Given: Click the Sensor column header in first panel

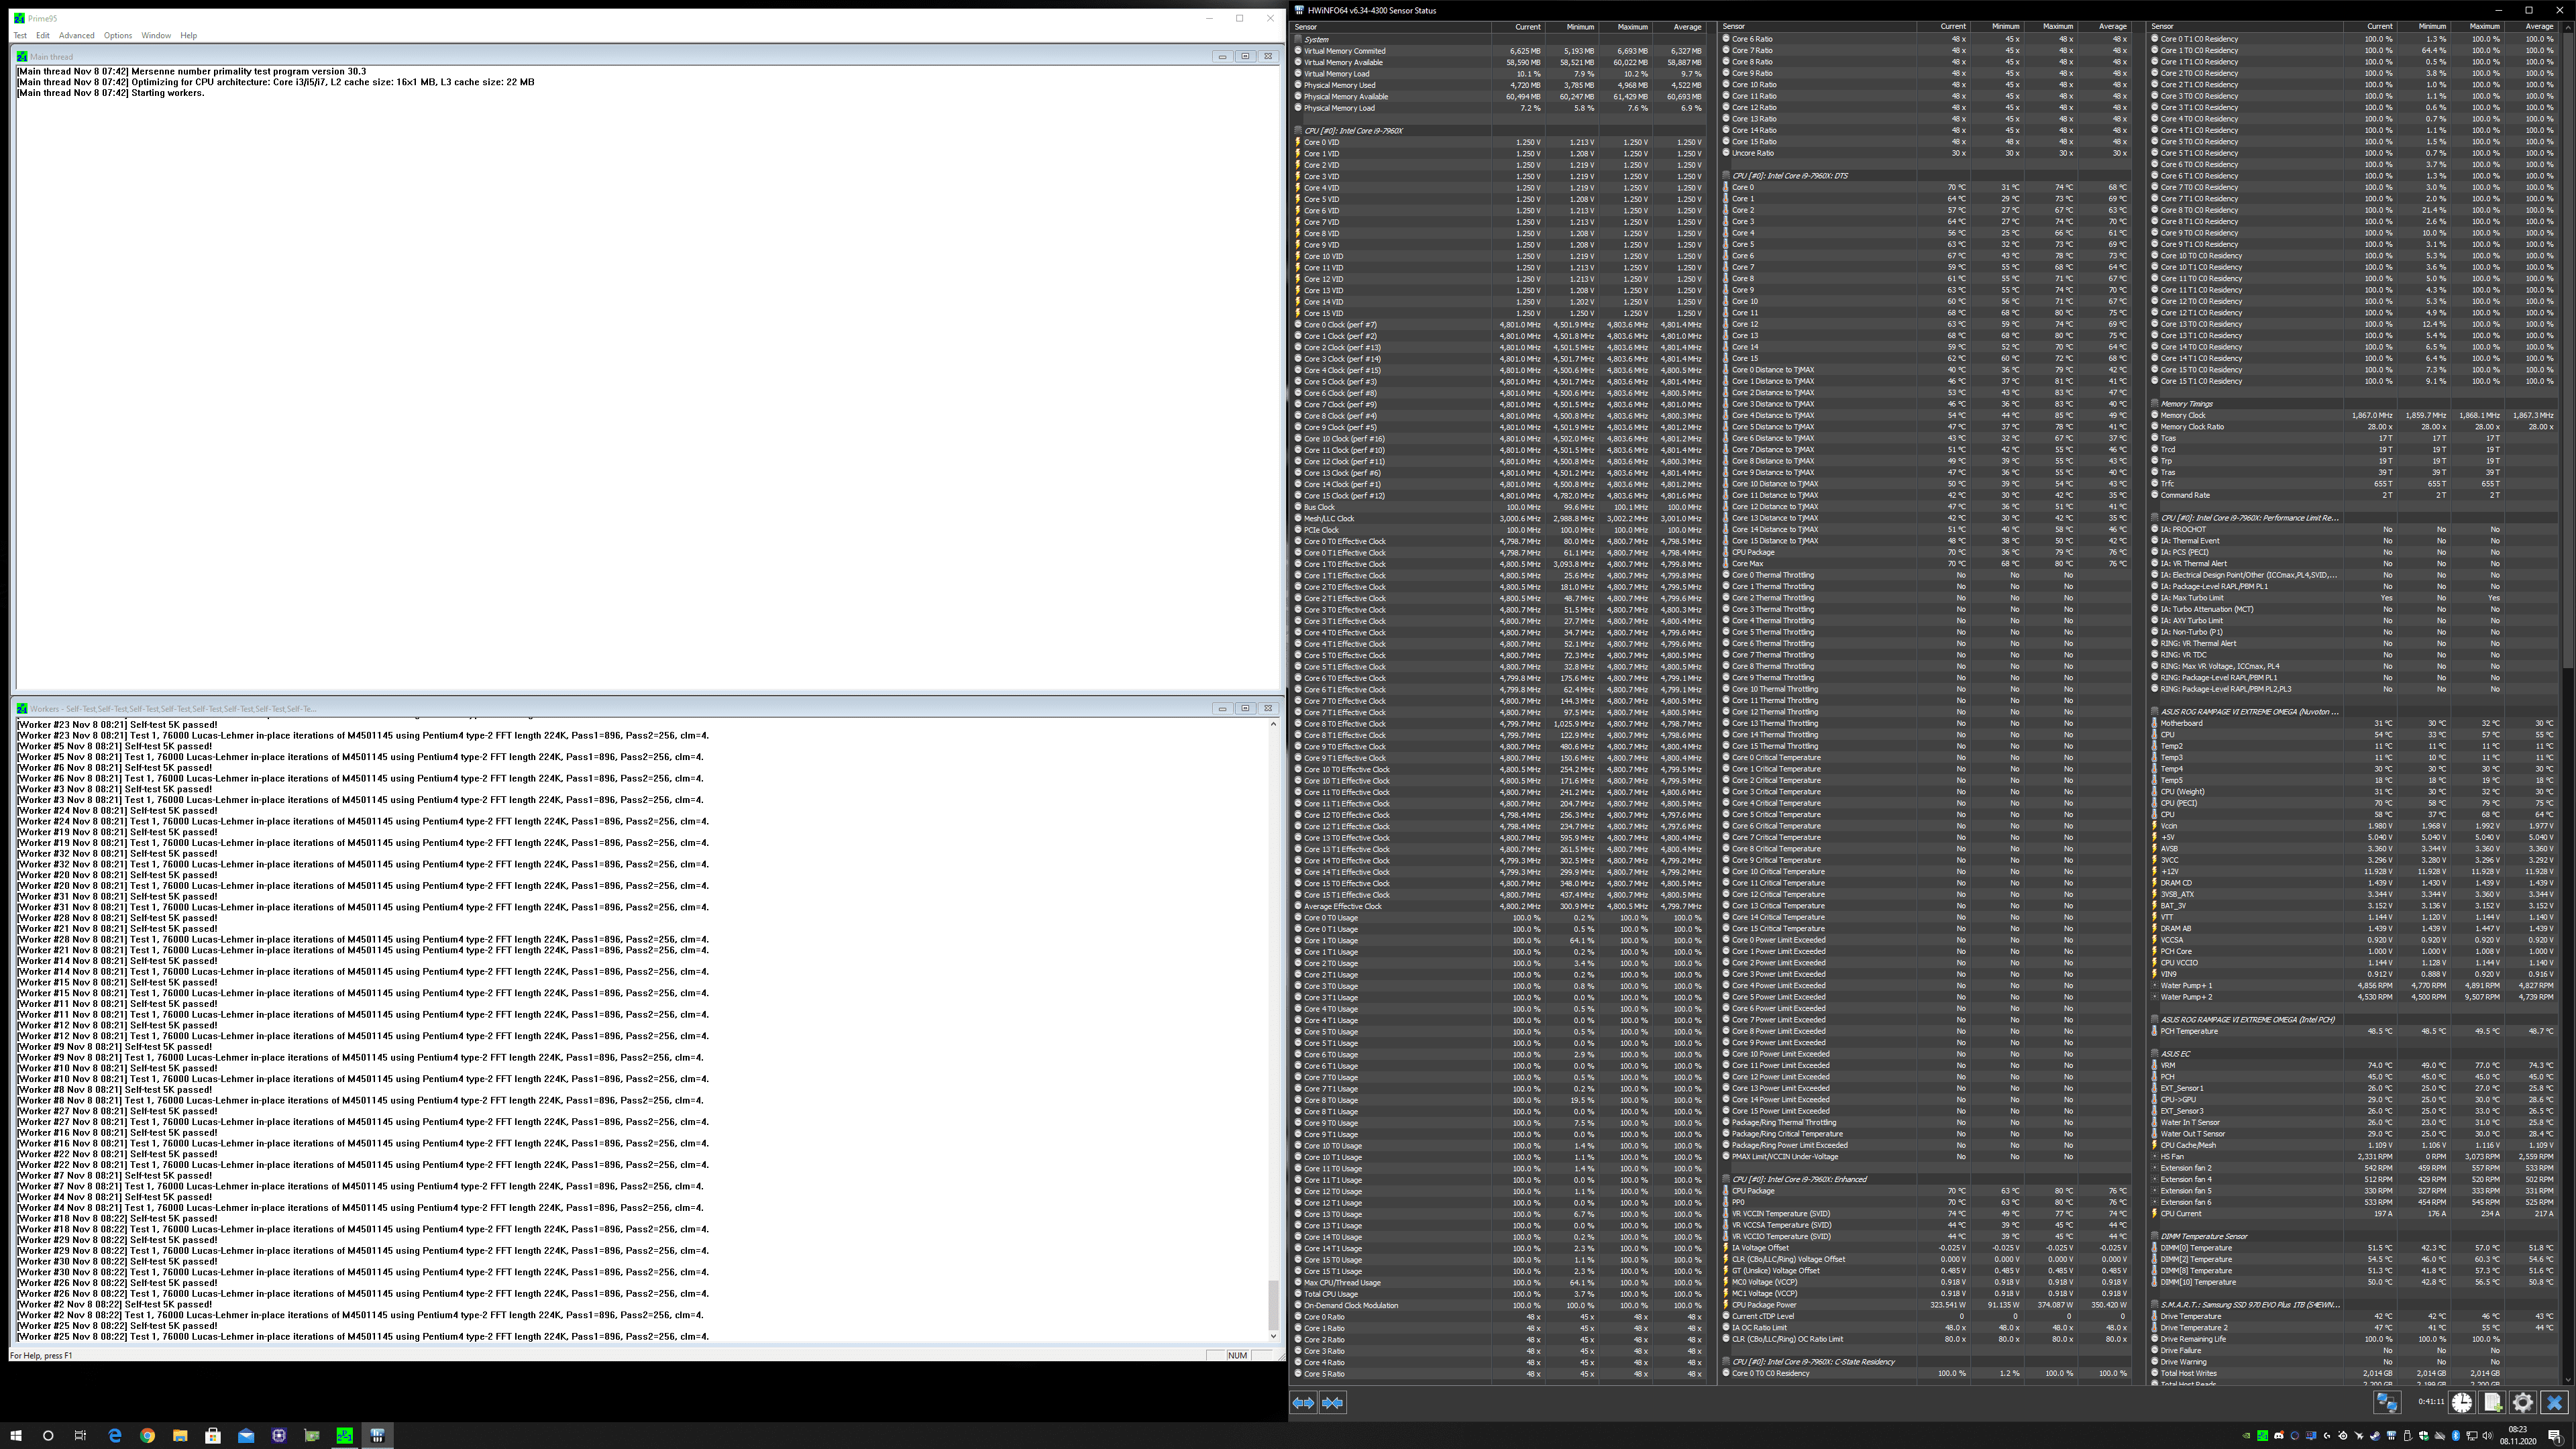Looking at the screenshot, I should click(1391, 27).
